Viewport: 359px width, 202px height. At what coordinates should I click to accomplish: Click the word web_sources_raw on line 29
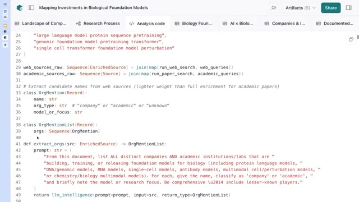43,67
